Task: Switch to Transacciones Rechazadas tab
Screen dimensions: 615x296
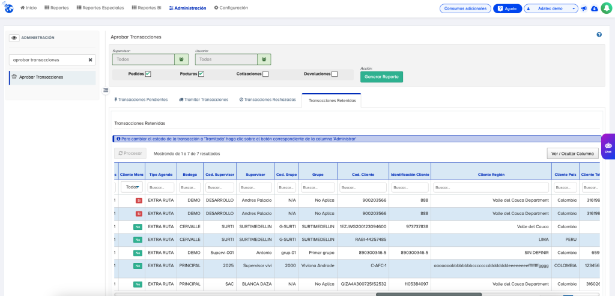Action: click(x=267, y=100)
